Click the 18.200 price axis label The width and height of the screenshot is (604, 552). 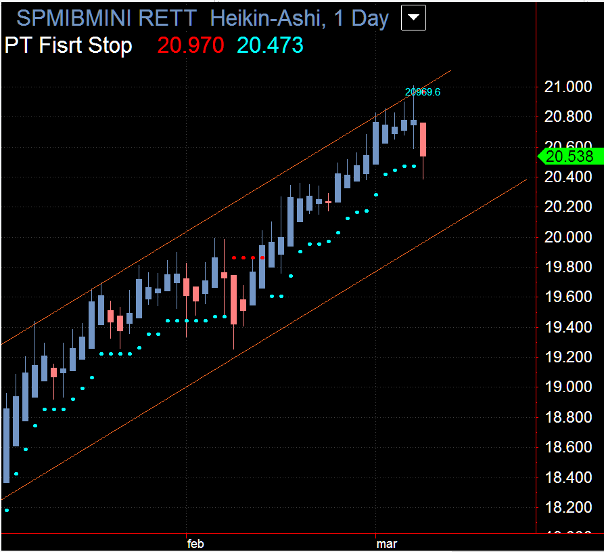[567, 507]
